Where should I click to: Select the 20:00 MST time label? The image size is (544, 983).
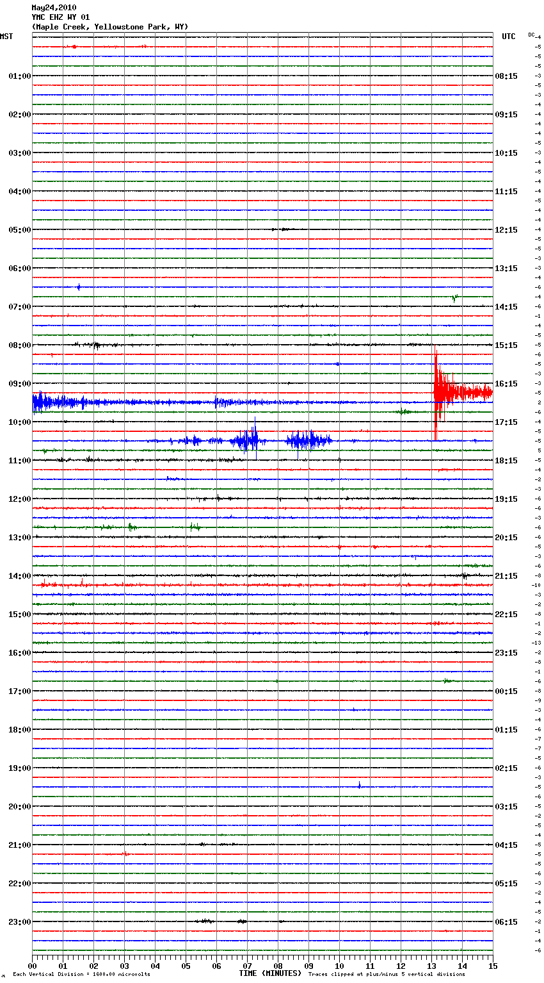[20, 807]
